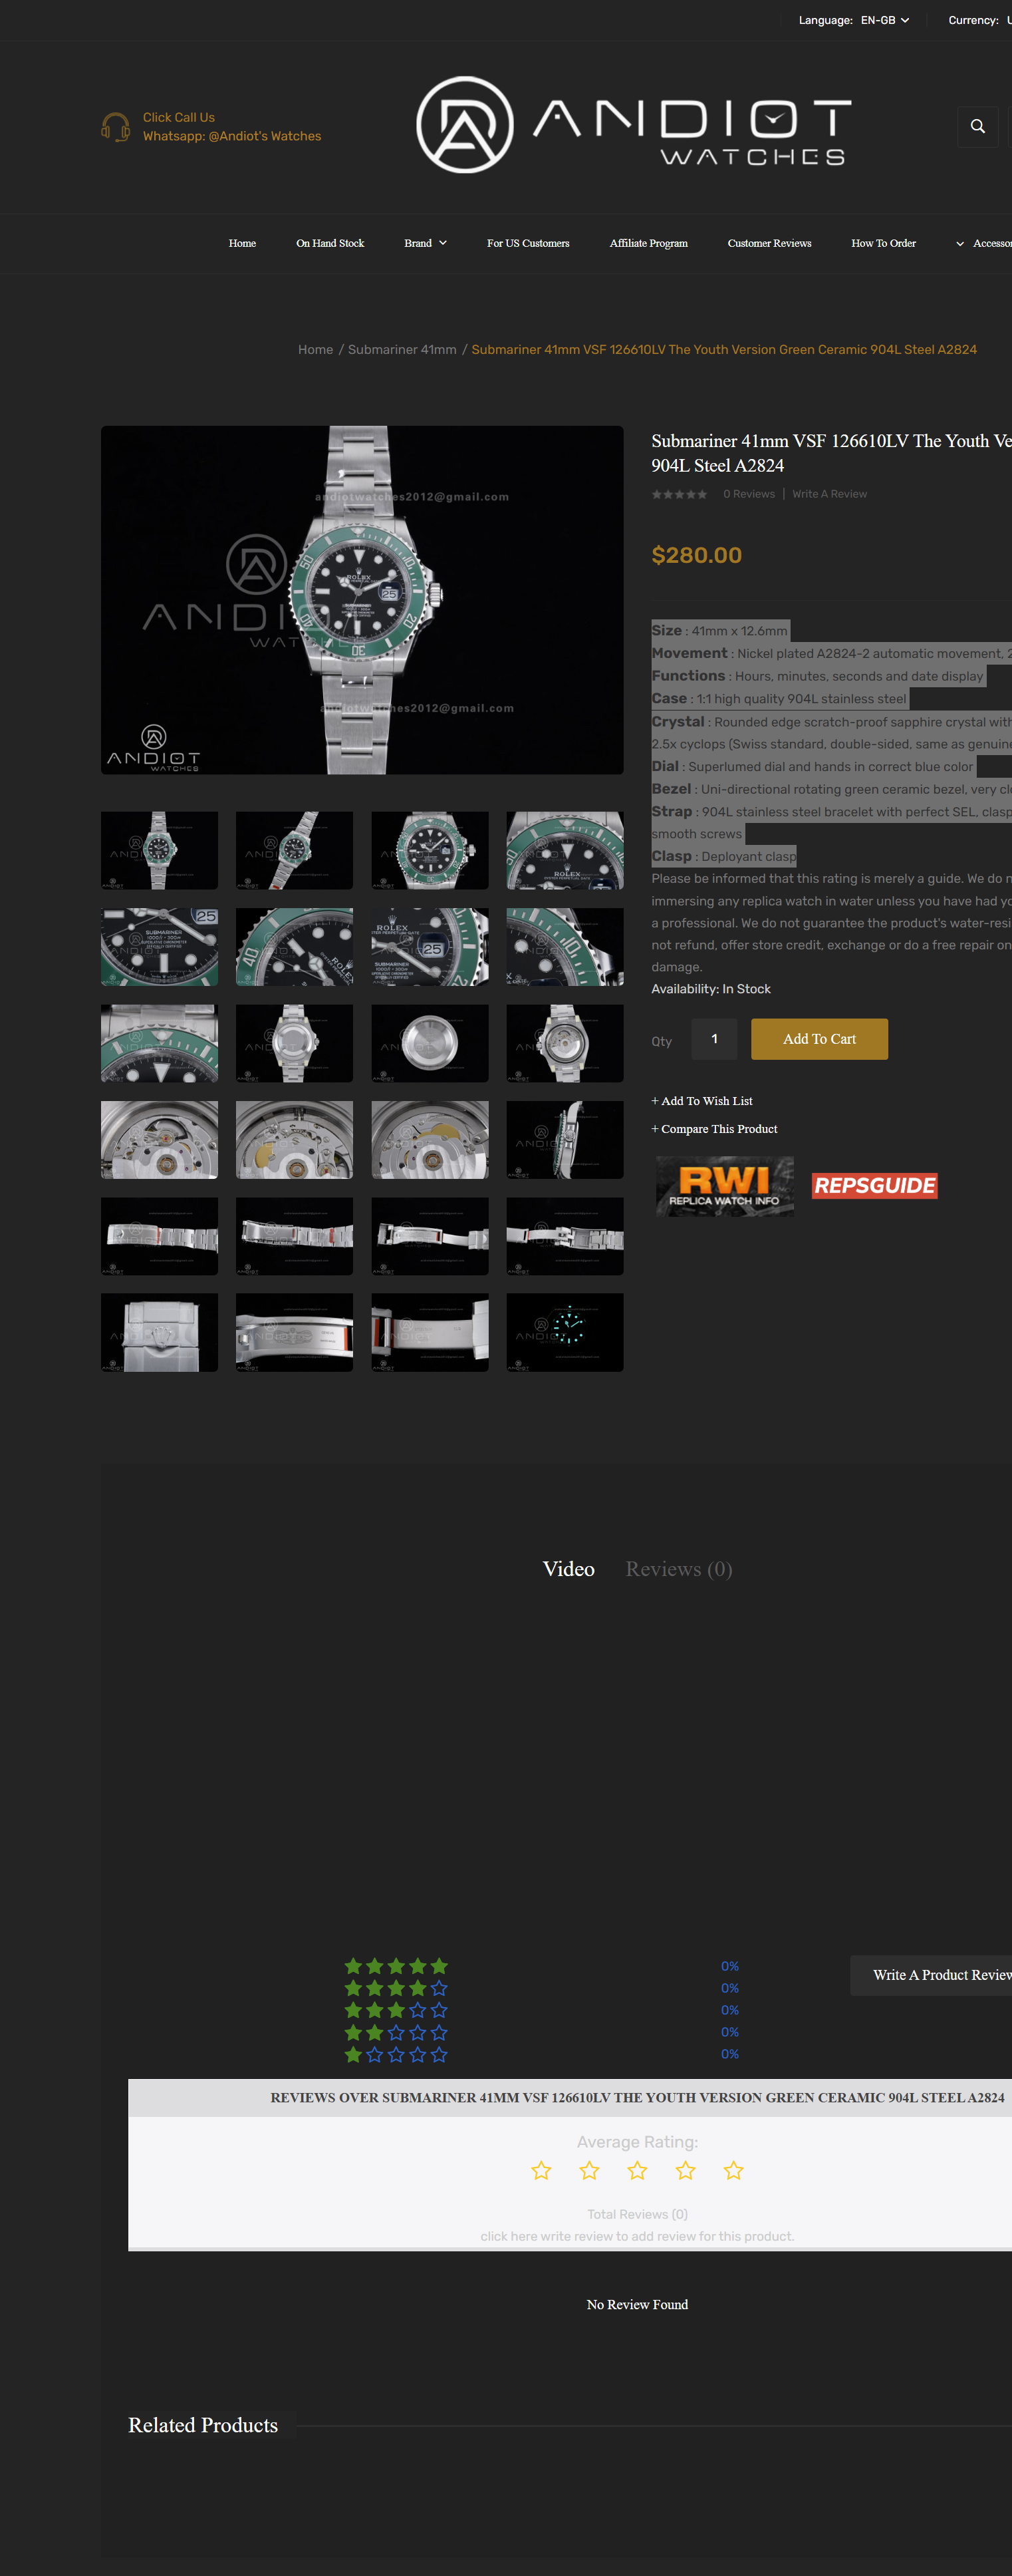Select the side profile watch thumbnail

pos(565,1139)
